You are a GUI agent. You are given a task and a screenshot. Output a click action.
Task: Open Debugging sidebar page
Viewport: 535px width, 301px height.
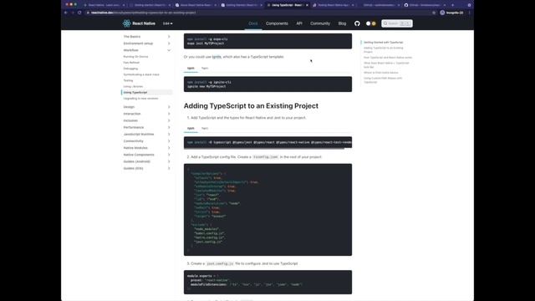130,69
